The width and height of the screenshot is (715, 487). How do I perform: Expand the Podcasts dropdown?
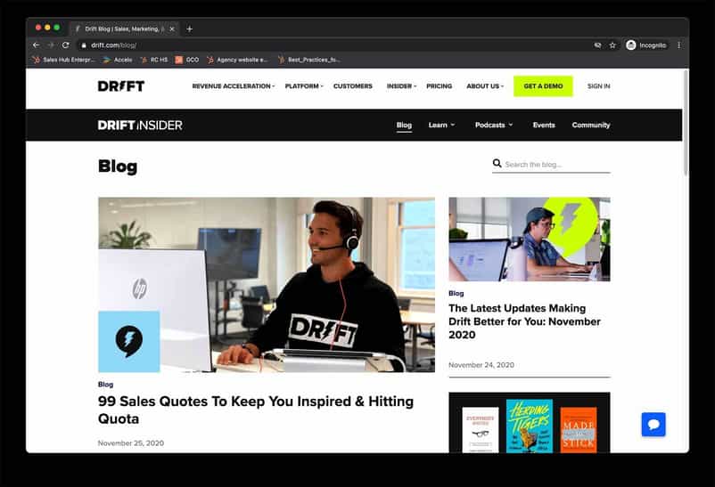494,125
